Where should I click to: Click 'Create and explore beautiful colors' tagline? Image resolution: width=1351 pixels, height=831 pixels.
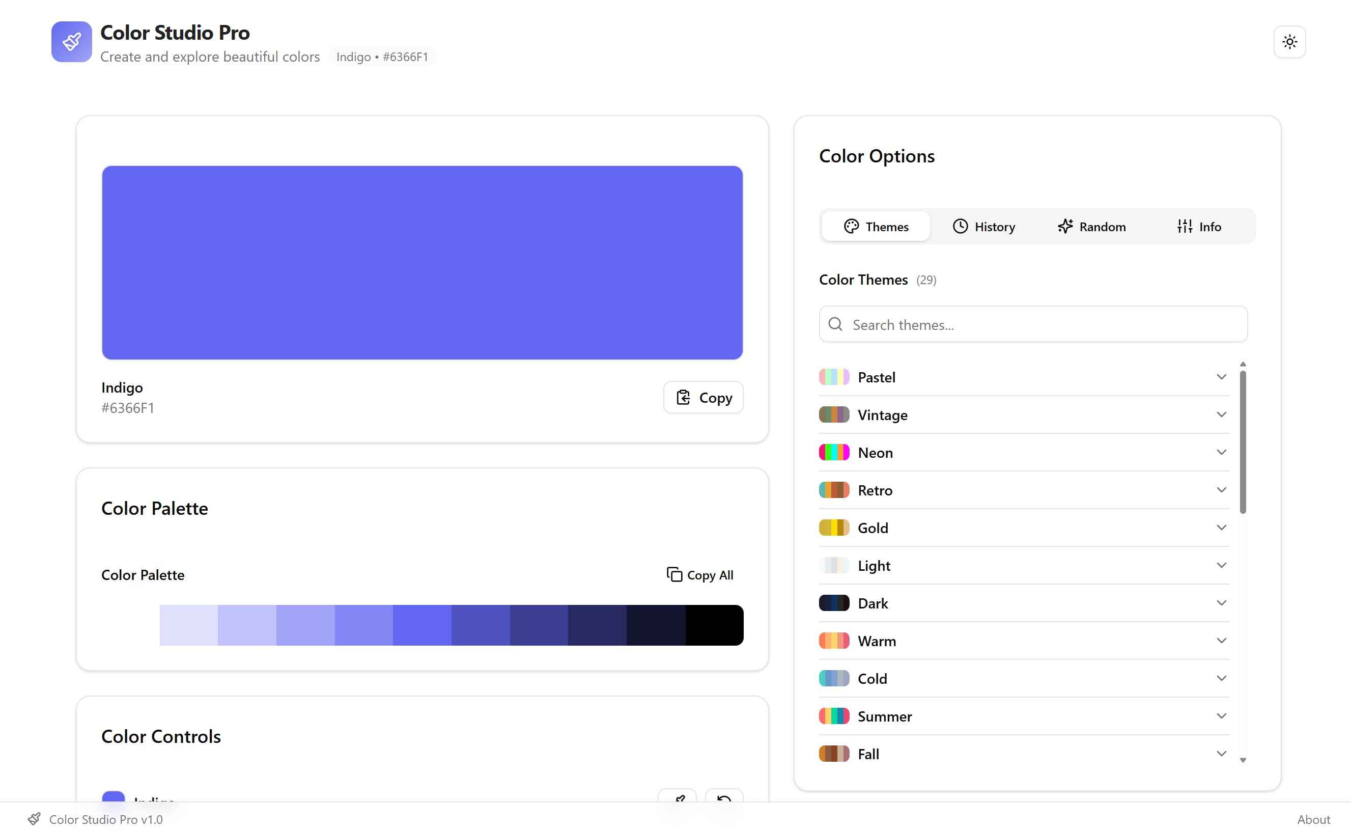point(210,57)
